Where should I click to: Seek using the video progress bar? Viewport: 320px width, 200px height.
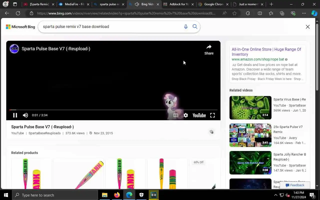[x=113, y=110]
